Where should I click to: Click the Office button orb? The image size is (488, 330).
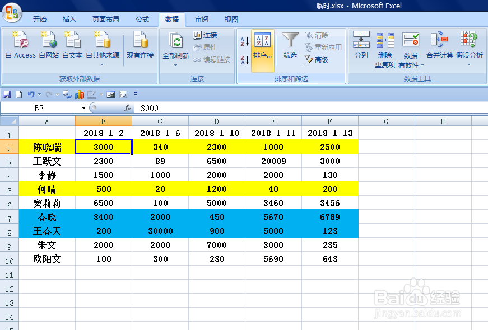tap(12, 12)
